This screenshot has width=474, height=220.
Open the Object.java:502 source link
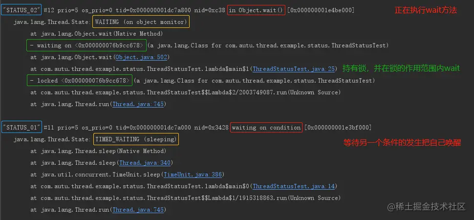coord(141,57)
